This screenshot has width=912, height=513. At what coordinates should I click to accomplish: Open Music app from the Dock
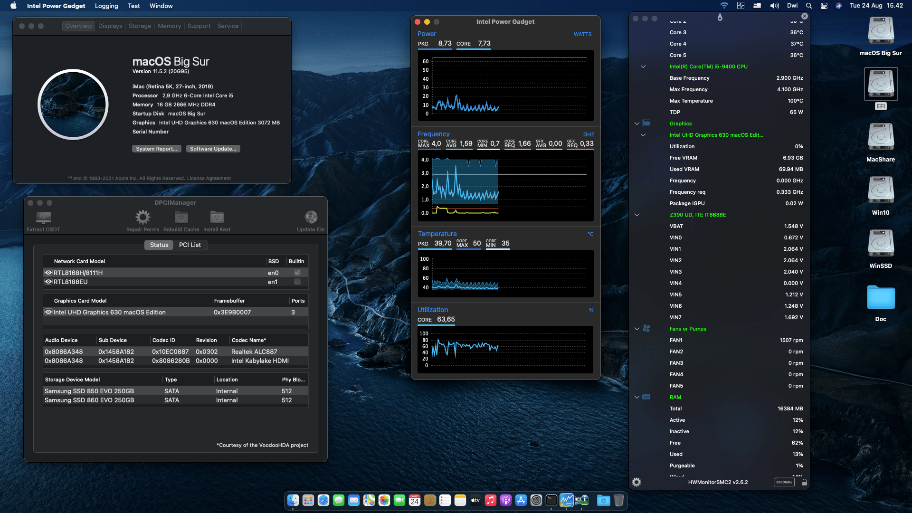click(x=491, y=500)
